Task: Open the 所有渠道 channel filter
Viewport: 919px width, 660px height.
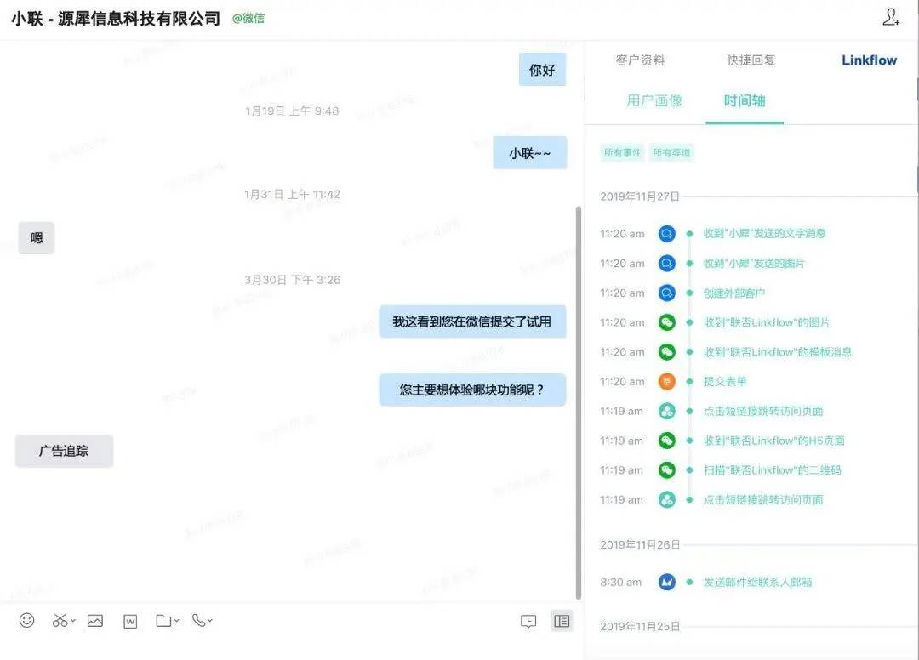Action: 671,153
